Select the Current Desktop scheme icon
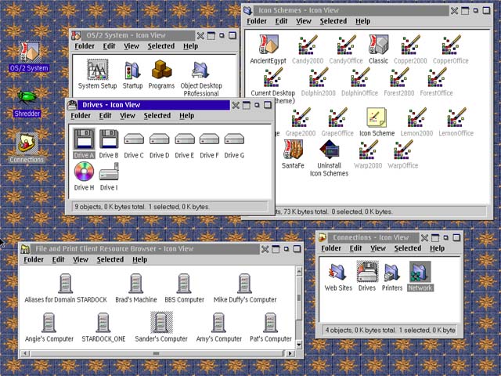 [x=272, y=77]
